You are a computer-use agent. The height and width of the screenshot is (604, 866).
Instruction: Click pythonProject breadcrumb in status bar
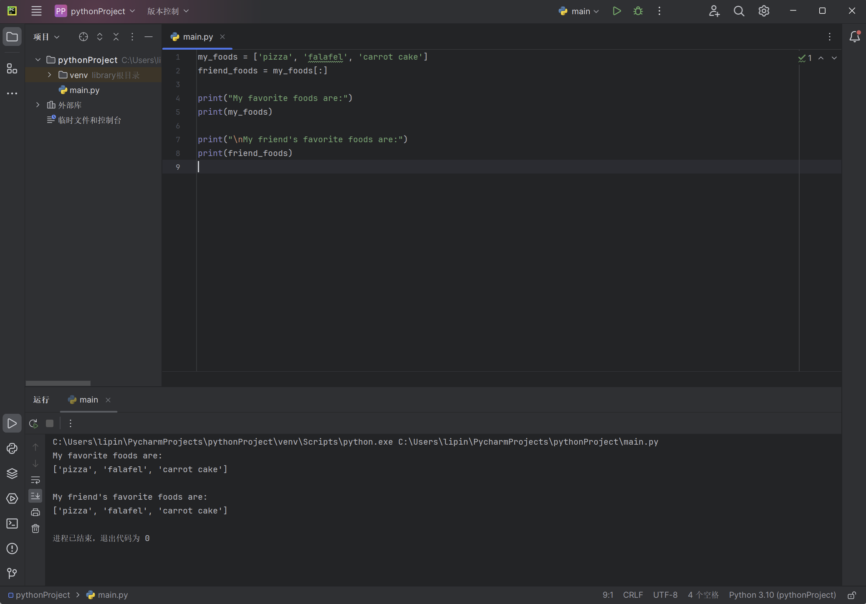(39, 595)
